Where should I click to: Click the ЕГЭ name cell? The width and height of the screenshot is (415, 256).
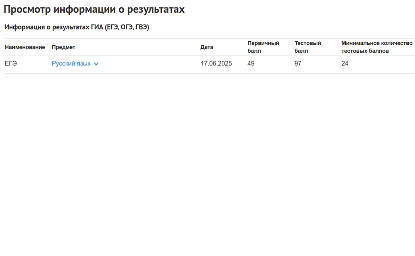coord(11,64)
